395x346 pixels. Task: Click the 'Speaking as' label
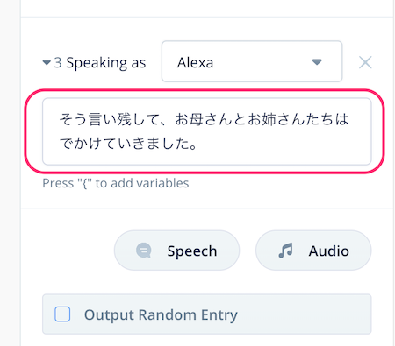pos(106,63)
